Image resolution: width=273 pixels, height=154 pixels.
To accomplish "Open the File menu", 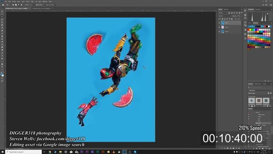I will pyautogui.click(x=6, y=1).
